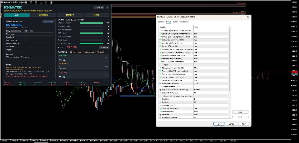Click the Show the dashboard row icon

(161, 108)
